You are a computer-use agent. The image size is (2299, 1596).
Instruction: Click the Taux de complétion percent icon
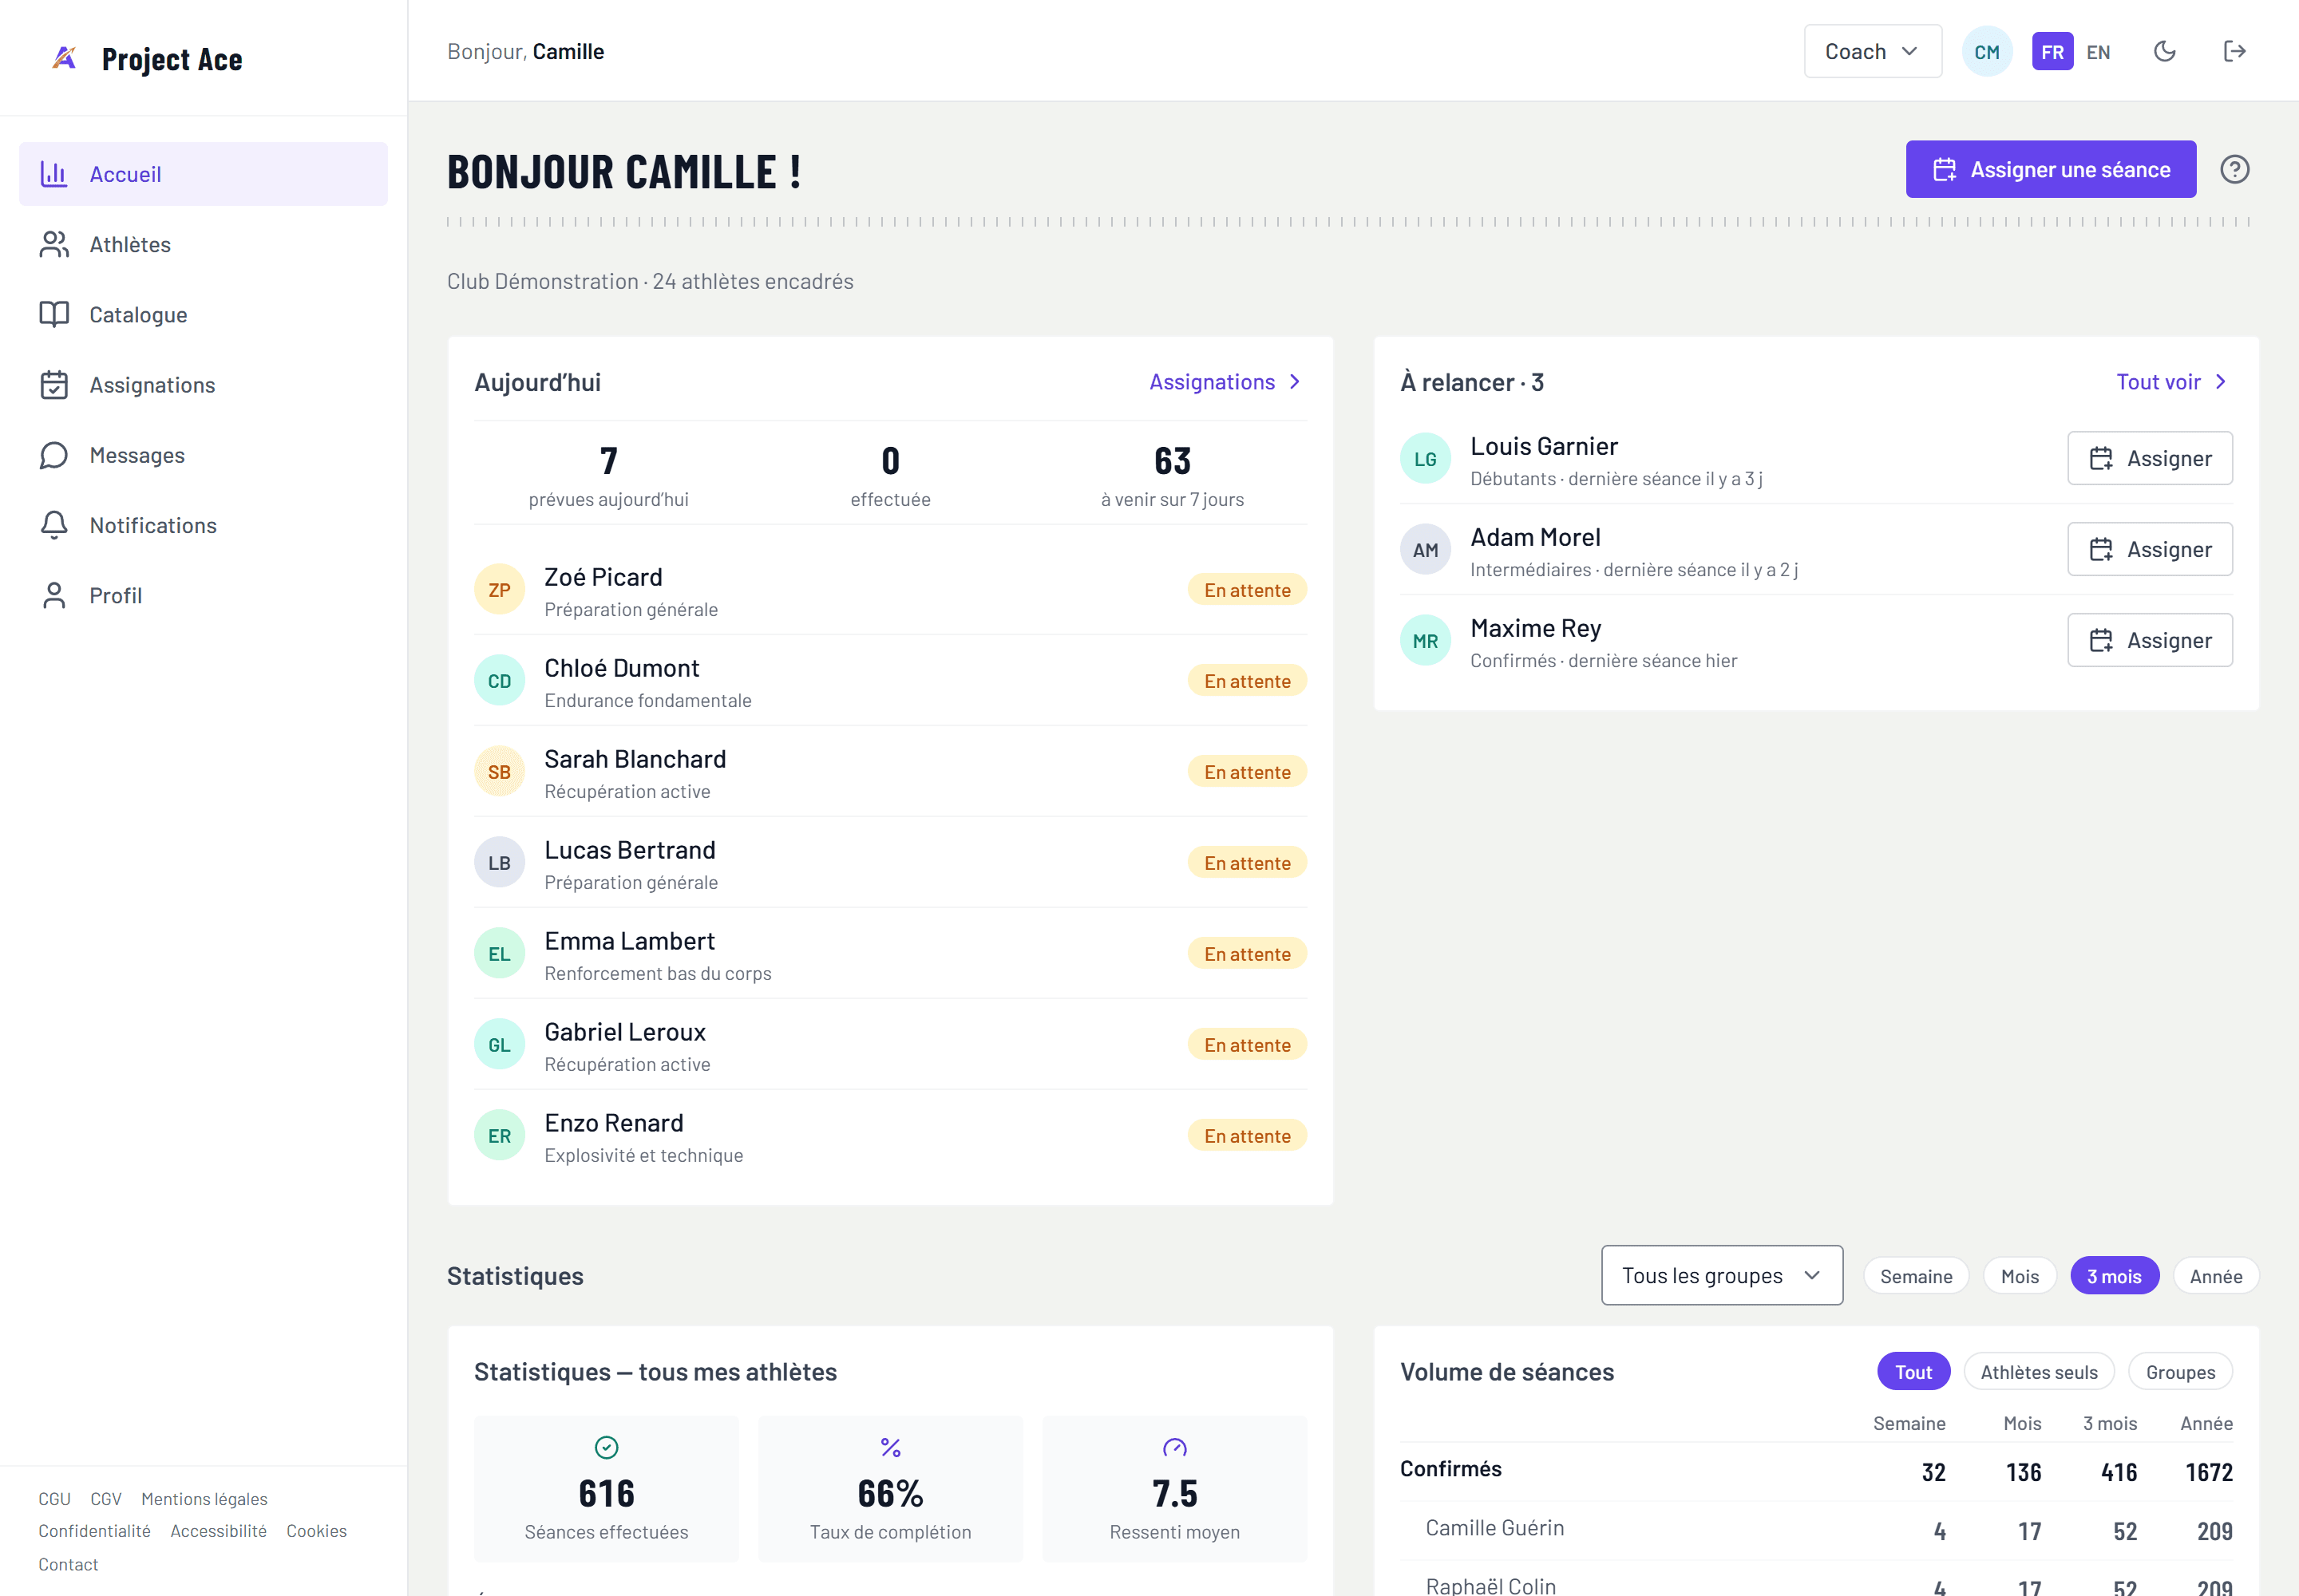(x=890, y=1447)
